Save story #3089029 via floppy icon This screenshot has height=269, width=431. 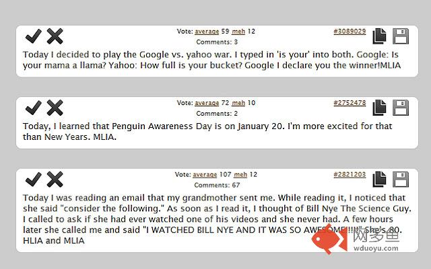(x=401, y=36)
